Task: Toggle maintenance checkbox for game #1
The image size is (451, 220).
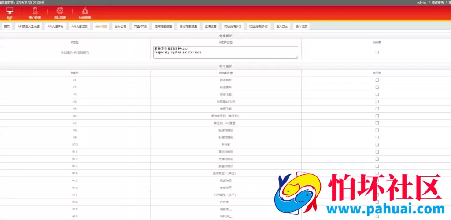Action: 377,80
